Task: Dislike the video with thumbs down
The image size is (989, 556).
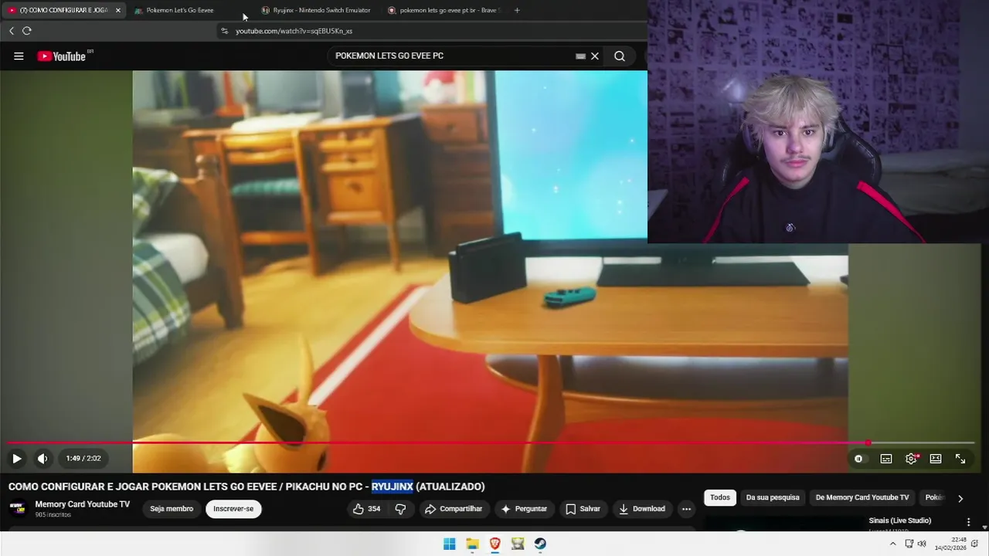Action: coord(400,509)
